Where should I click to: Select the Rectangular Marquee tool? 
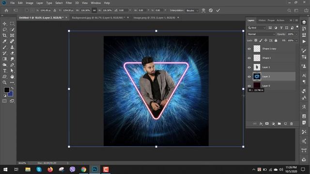(x=12, y=24)
